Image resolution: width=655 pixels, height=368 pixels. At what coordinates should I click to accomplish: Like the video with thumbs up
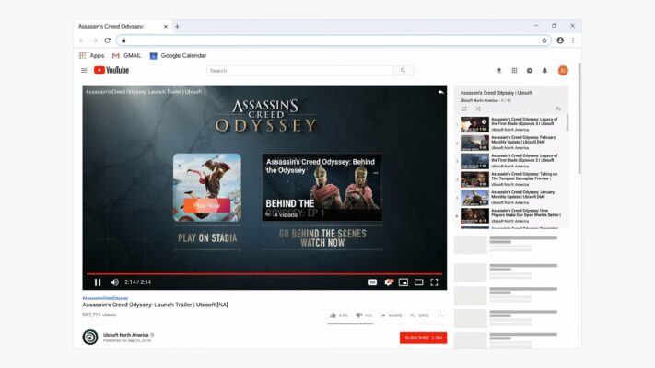pos(339,316)
